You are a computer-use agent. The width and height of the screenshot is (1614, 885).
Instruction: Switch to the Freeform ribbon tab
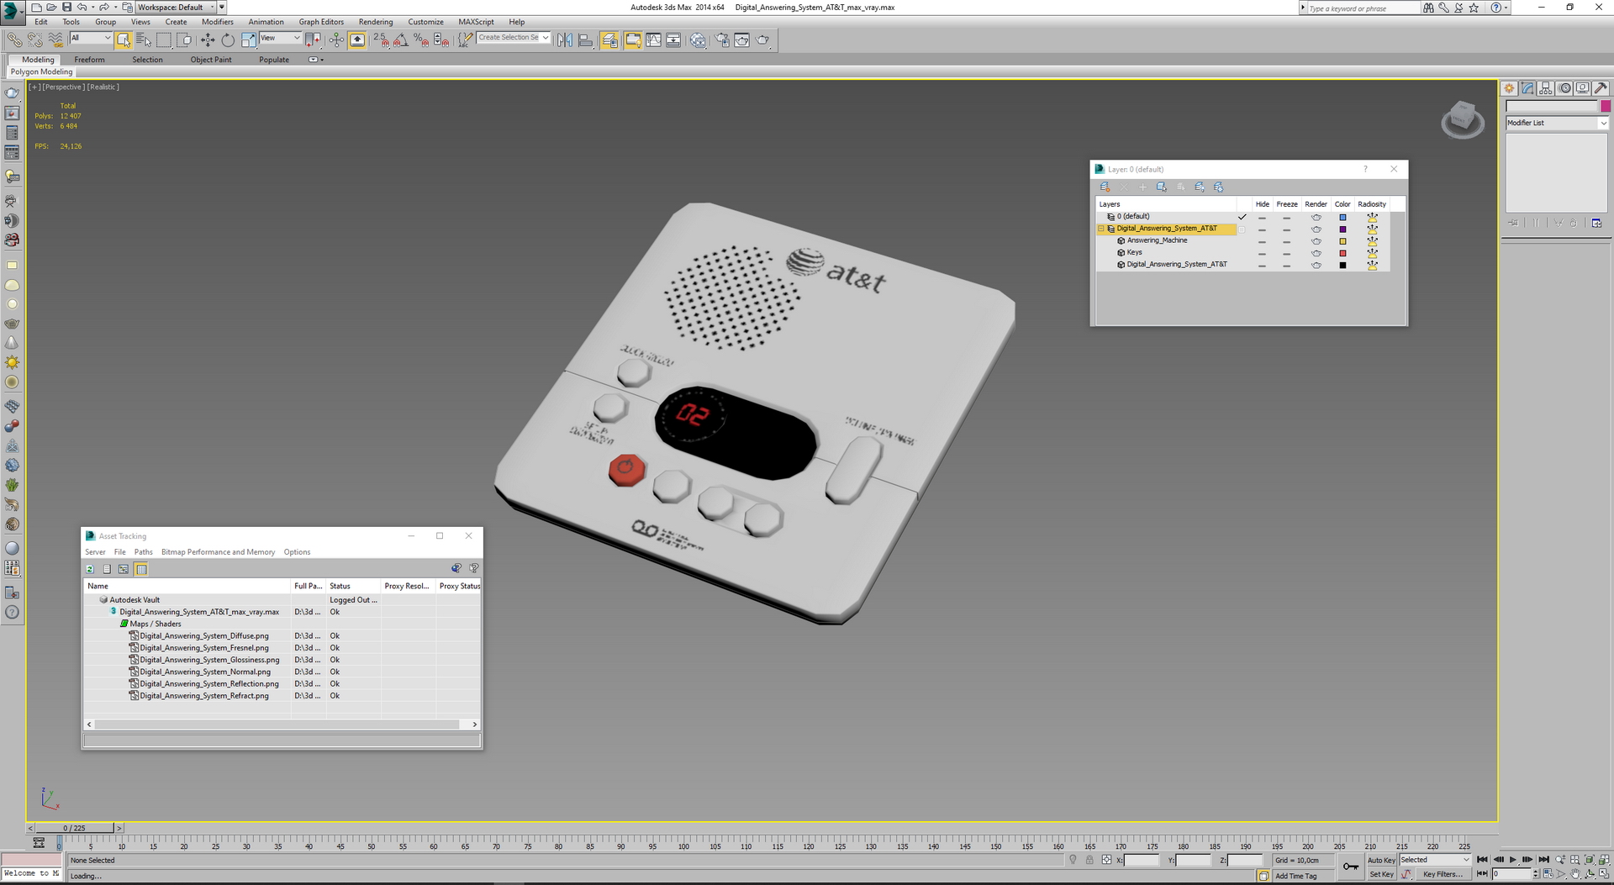pos(89,60)
